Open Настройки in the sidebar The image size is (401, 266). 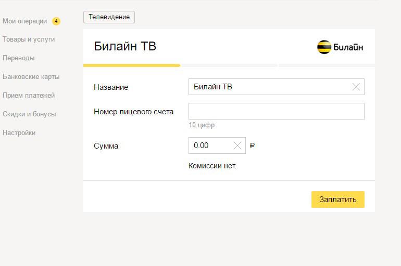tap(19, 132)
